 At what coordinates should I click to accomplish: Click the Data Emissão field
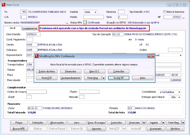pyautogui.click(x=33, y=34)
